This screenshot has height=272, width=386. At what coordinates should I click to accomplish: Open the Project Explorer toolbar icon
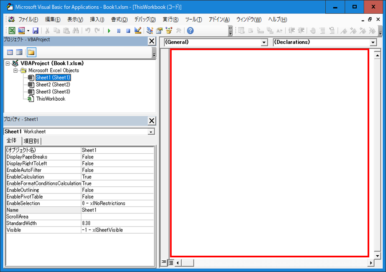tap(150, 31)
